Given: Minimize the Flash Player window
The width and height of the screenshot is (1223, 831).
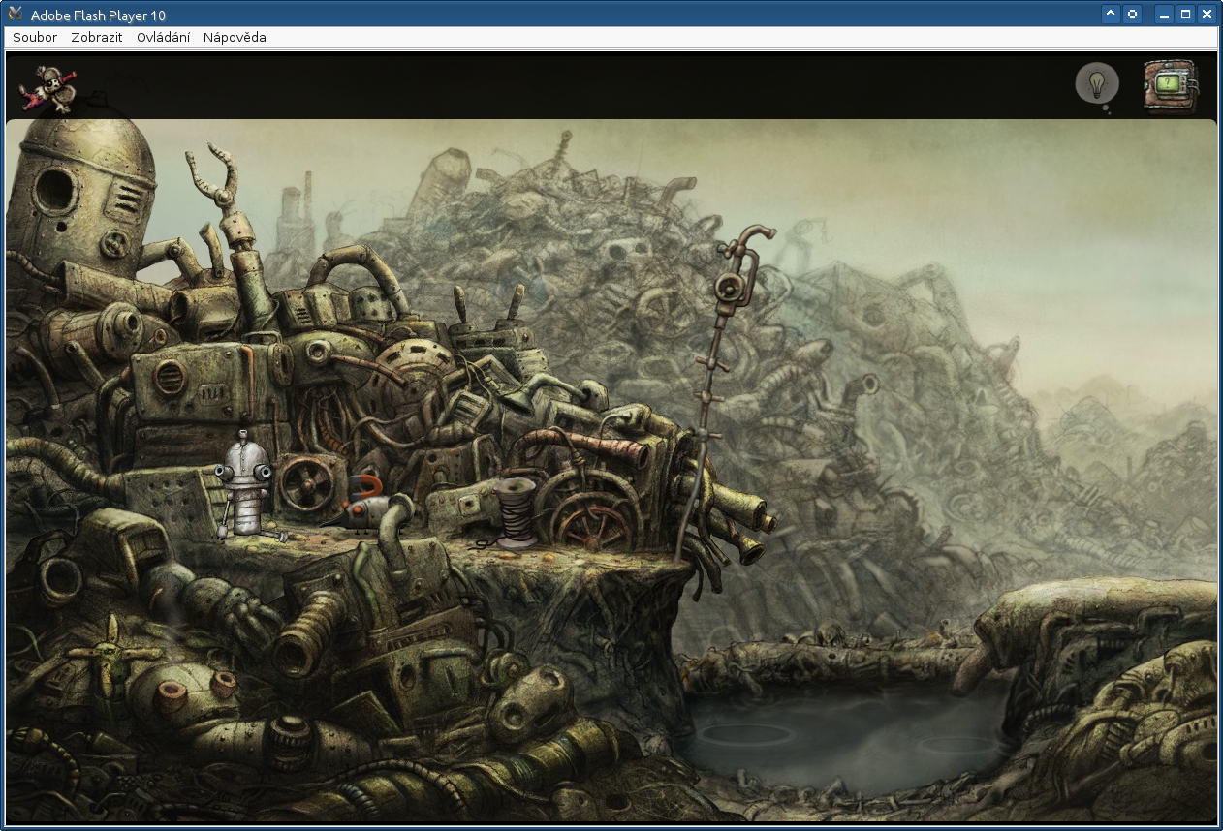Looking at the screenshot, I should pos(1164,15).
